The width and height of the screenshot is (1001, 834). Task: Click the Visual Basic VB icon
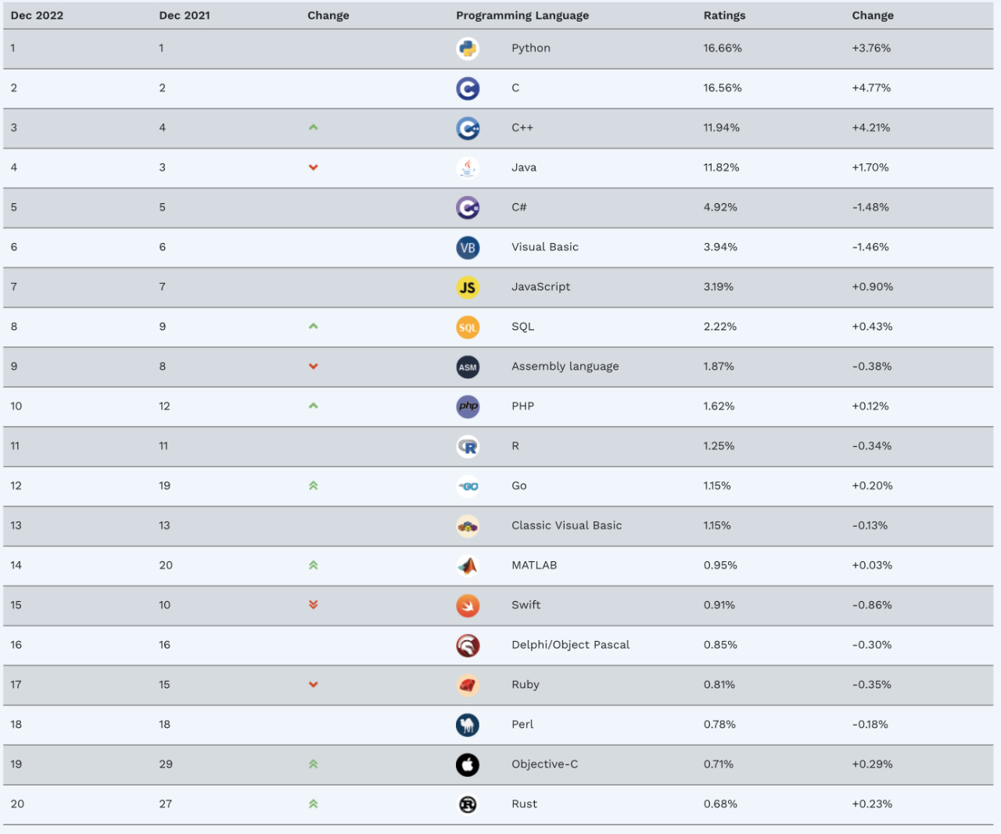468,248
